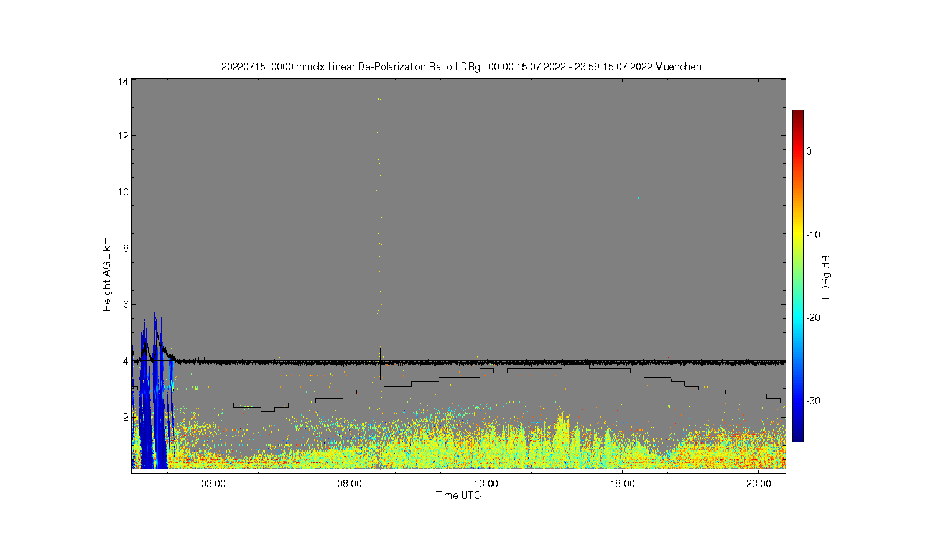
Task: Click the 'Time UTC' axis title
Action: tap(458, 495)
